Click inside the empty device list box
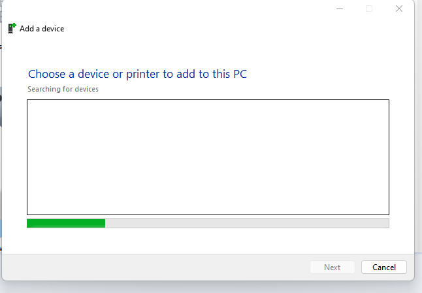Viewport: 422px width, 293px height. pos(208,157)
